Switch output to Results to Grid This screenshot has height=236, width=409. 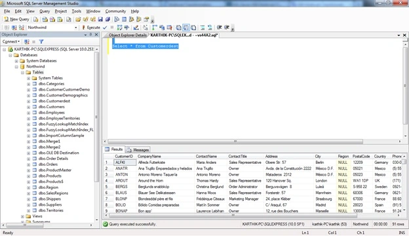tap(186, 28)
